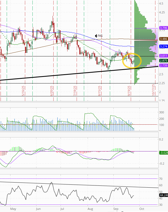
Task: Click the 0.2 level on MACD axis
Action: point(161,139)
